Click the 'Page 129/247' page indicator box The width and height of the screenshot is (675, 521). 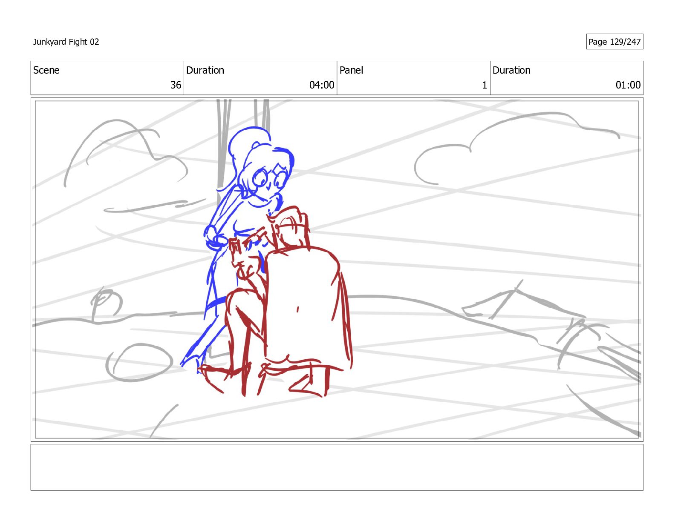[x=614, y=42]
